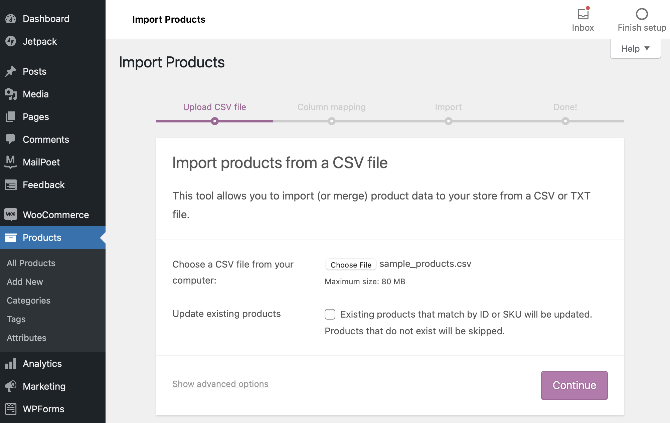Viewport: 670px width, 423px height.
Task: Open the WooCommerce Woo icon
Action: [11, 215]
